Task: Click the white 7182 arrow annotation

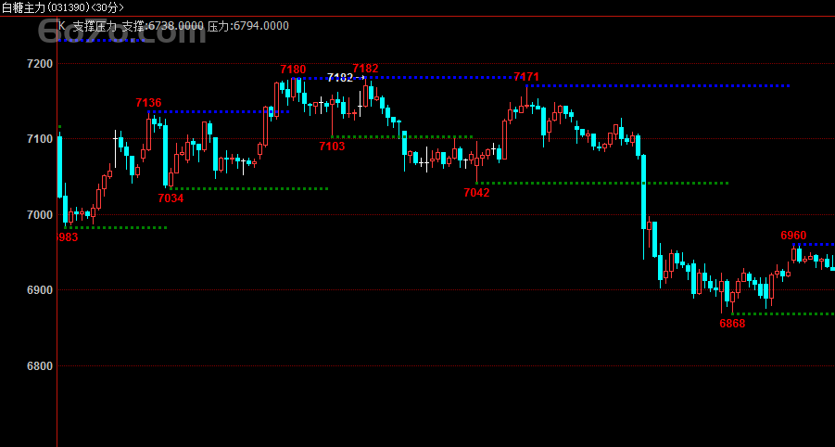Action: [x=347, y=78]
